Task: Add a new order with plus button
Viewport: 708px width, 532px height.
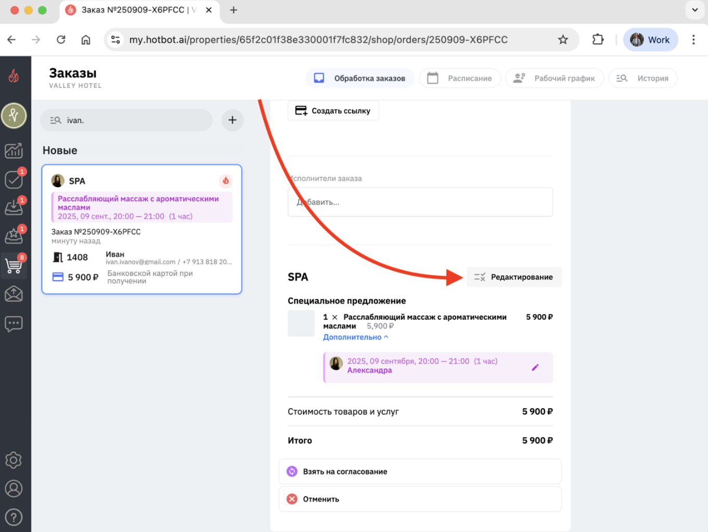Action: (x=232, y=121)
